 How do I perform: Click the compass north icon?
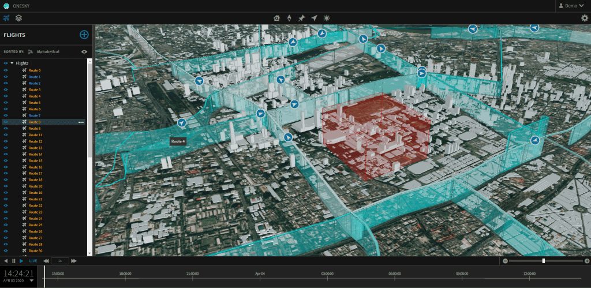[289, 18]
